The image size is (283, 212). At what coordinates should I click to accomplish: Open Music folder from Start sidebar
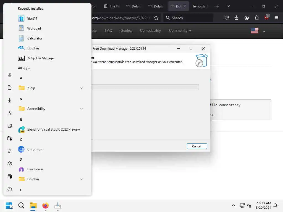pyautogui.click(x=10, y=113)
